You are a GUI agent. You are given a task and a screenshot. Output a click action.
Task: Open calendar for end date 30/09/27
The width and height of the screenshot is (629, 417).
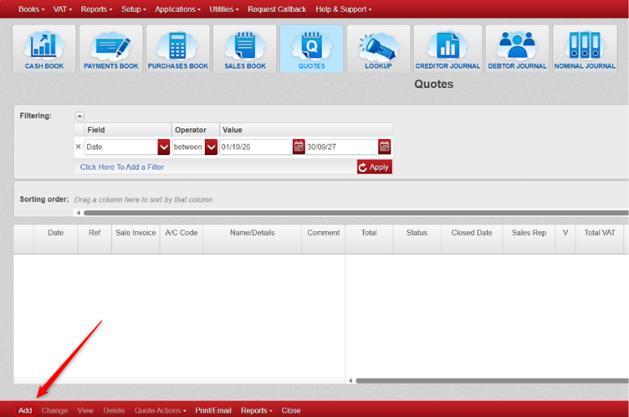click(x=384, y=147)
